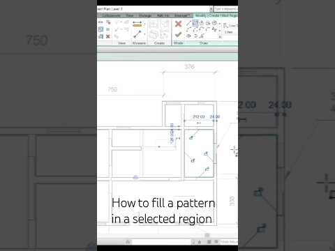Select the Spline draw tool
335x251 pixels.
(x=214, y=29)
